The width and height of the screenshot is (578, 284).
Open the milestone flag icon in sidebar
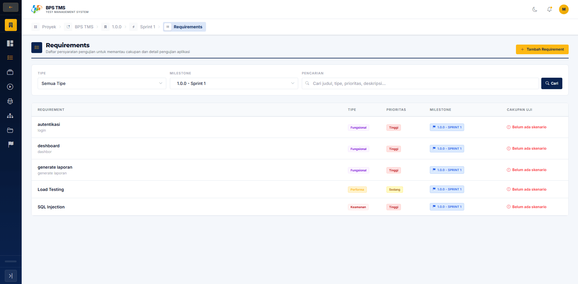click(11, 145)
